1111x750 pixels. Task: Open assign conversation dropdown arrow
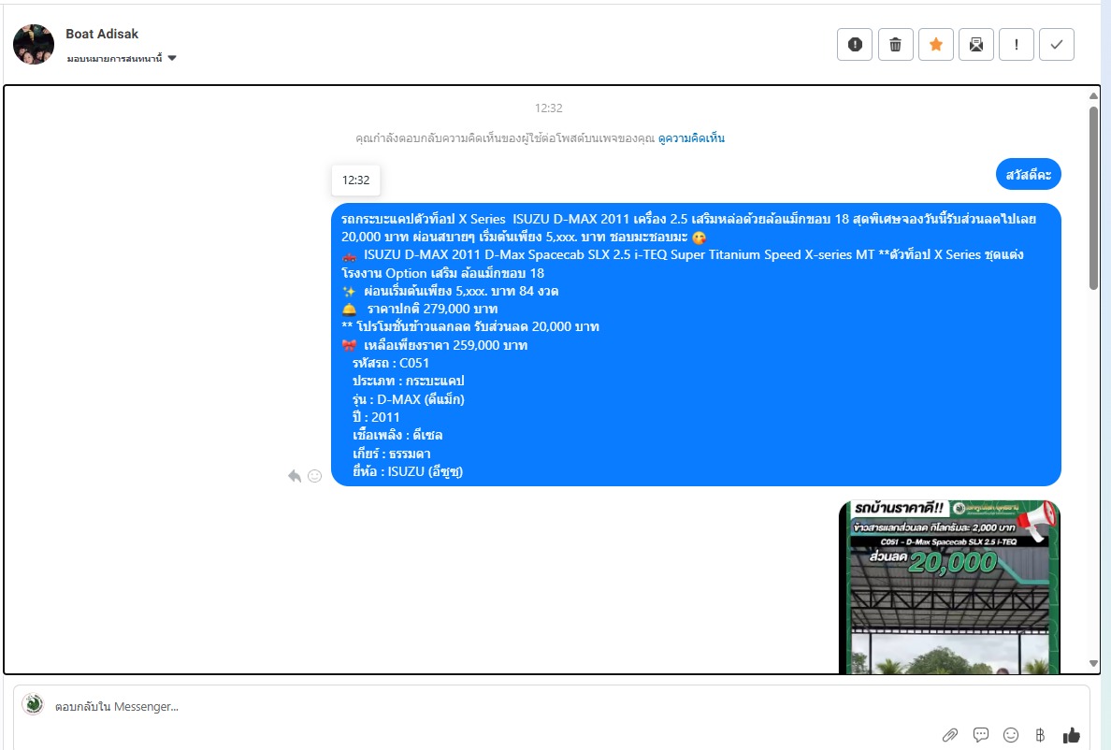pyautogui.click(x=172, y=58)
